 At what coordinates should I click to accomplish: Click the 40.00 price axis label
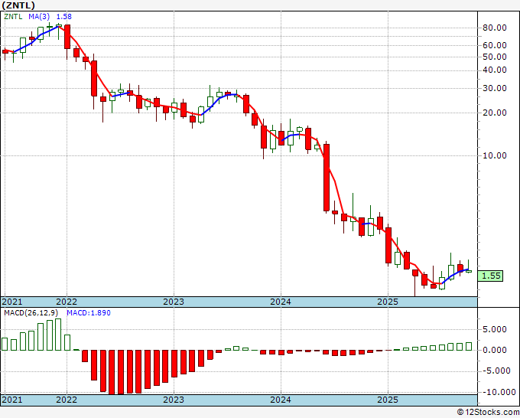(x=495, y=70)
